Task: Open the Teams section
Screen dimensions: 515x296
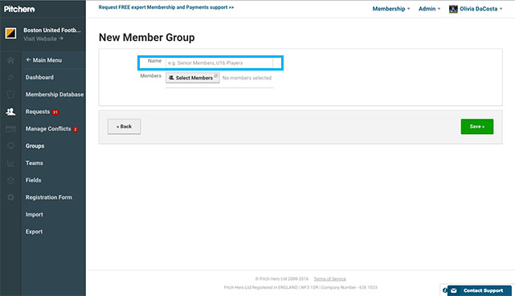Action: [x=35, y=163]
